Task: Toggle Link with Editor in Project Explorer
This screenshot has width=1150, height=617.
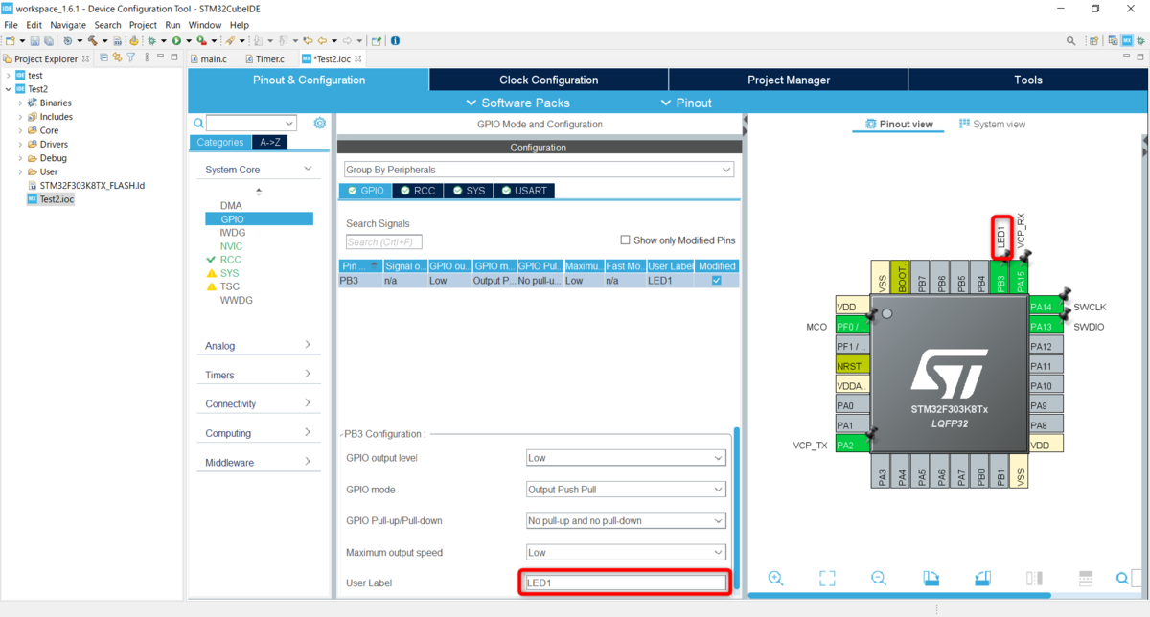Action: click(x=117, y=58)
